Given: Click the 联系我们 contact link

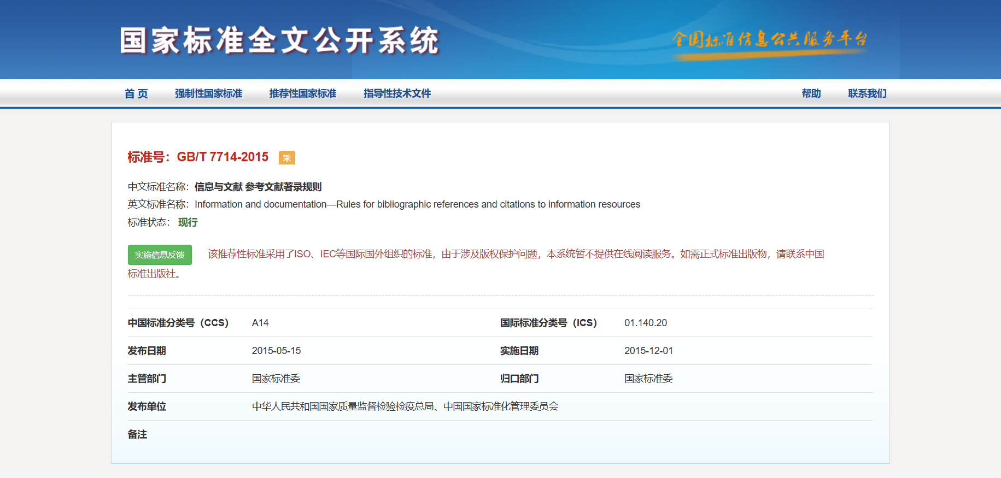Looking at the screenshot, I should pyautogui.click(x=867, y=93).
